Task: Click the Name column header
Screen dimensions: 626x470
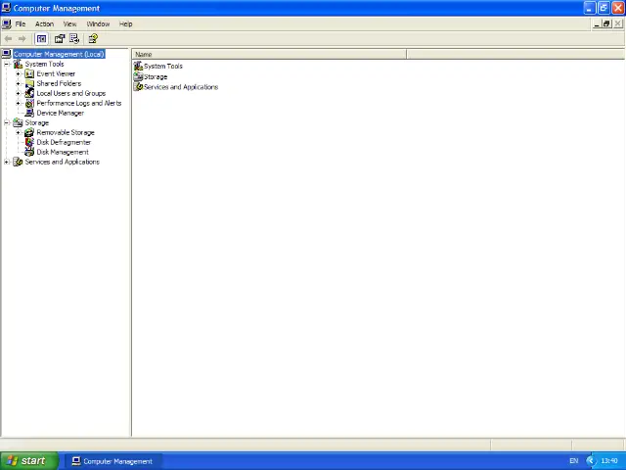Action: point(270,54)
